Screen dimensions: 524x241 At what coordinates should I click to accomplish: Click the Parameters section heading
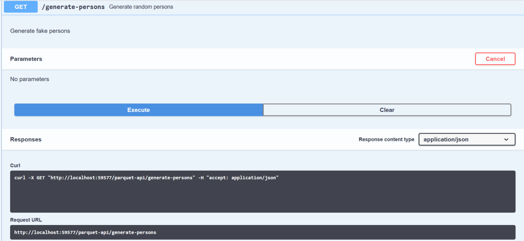[x=26, y=59]
